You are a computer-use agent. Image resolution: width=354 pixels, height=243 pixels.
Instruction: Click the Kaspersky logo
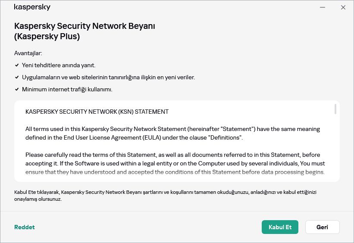32,7
